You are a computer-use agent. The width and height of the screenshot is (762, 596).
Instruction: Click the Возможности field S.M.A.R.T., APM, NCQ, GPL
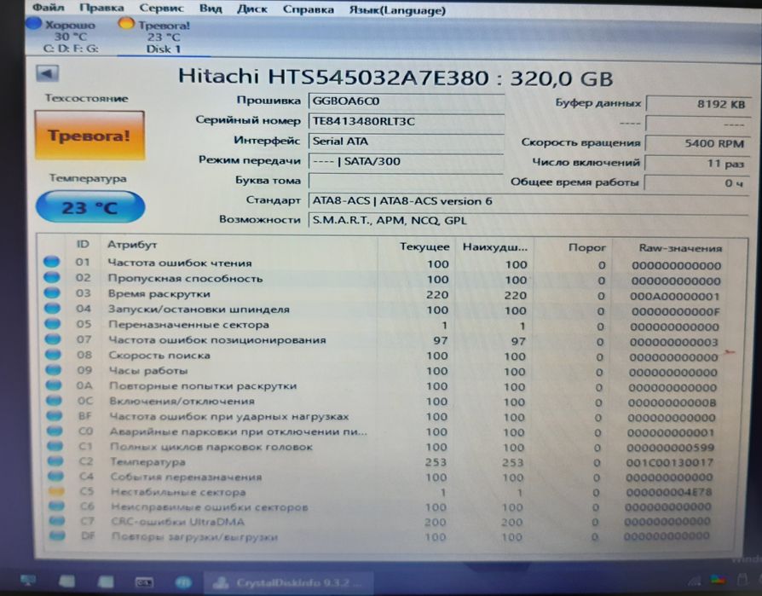tap(528, 221)
